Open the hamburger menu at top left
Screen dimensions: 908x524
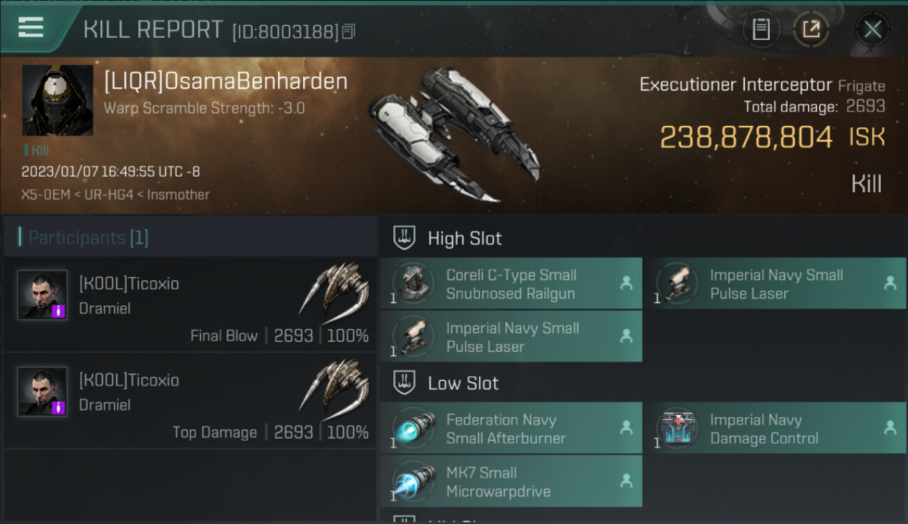[31, 28]
